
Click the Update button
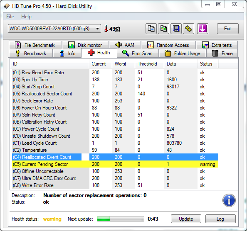(x=186, y=219)
